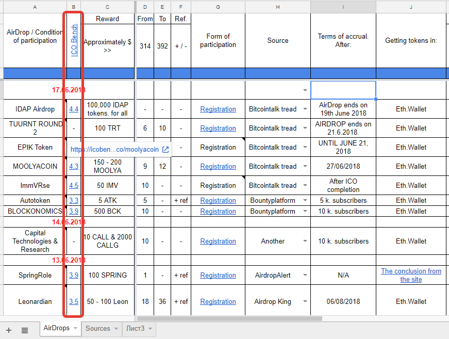Screen dimensions: 449x339
Task: Select the 'UNTIL JUNE 21, 2018' cell
Action: click(x=343, y=147)
